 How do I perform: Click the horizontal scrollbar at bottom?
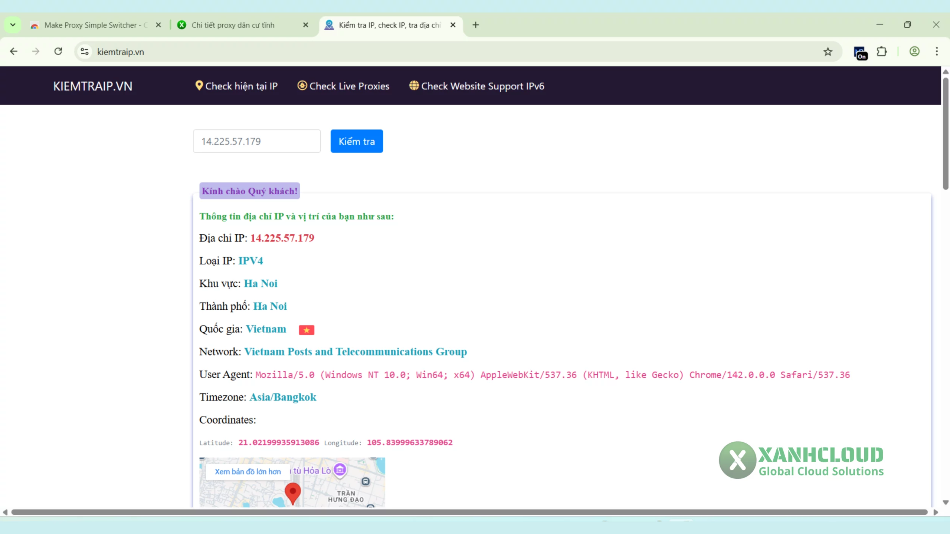(x=469, y=512)
